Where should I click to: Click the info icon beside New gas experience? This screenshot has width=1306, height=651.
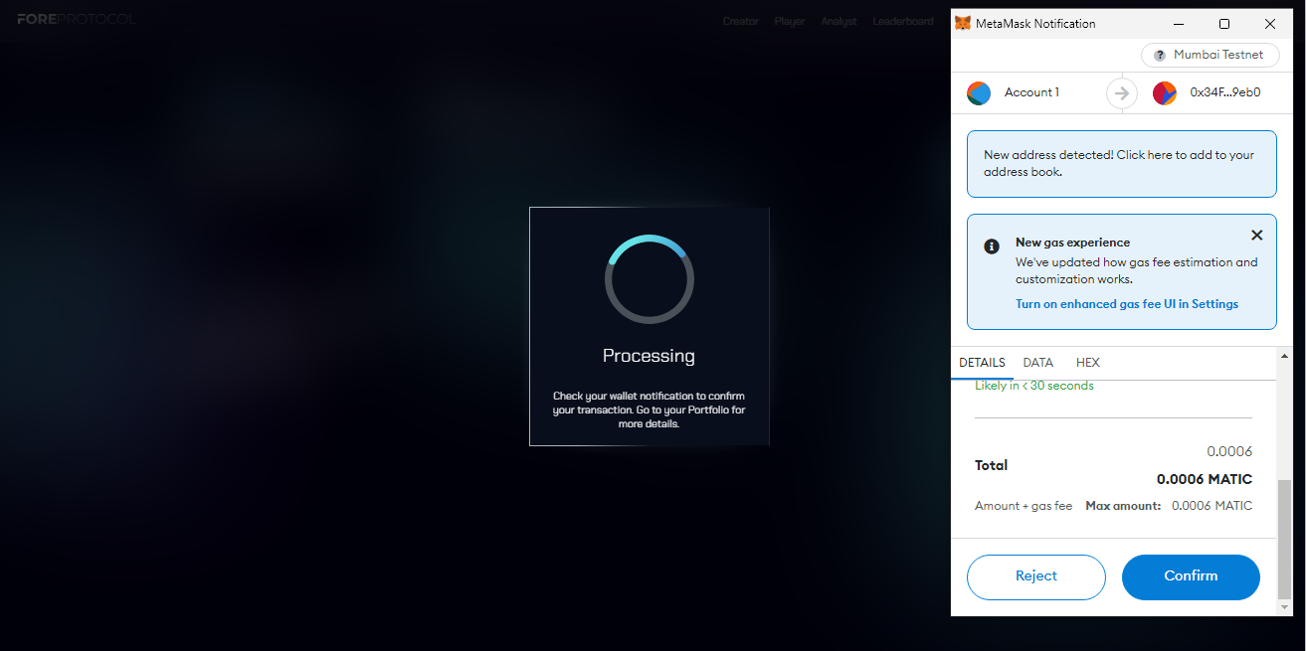(992, 246)
